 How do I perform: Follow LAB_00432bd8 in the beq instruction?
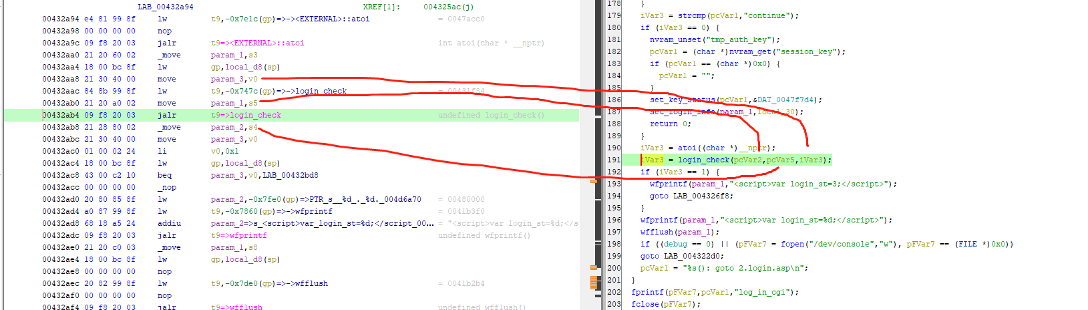tap(291, 175)
